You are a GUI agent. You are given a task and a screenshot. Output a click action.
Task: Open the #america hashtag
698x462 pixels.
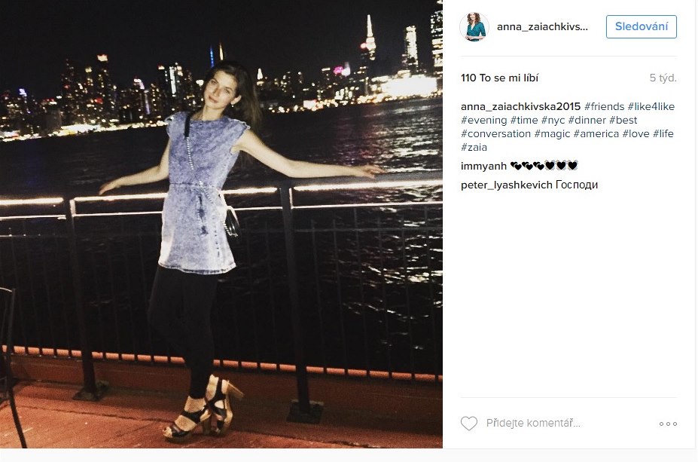tap(596, 133)
